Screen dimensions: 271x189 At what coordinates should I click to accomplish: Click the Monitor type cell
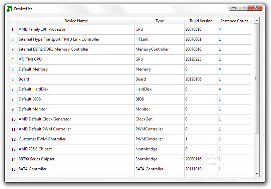159,109
